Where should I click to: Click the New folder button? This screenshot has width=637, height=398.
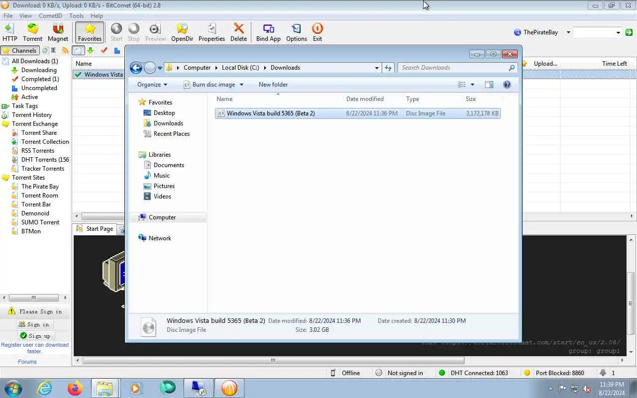tap(273, 85)
